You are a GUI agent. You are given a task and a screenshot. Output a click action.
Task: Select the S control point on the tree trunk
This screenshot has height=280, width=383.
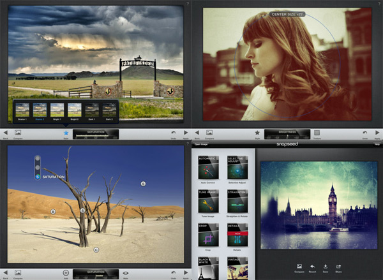82,210
